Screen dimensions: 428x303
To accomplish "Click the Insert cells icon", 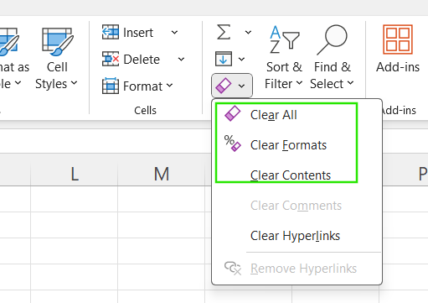I will 111,32.
